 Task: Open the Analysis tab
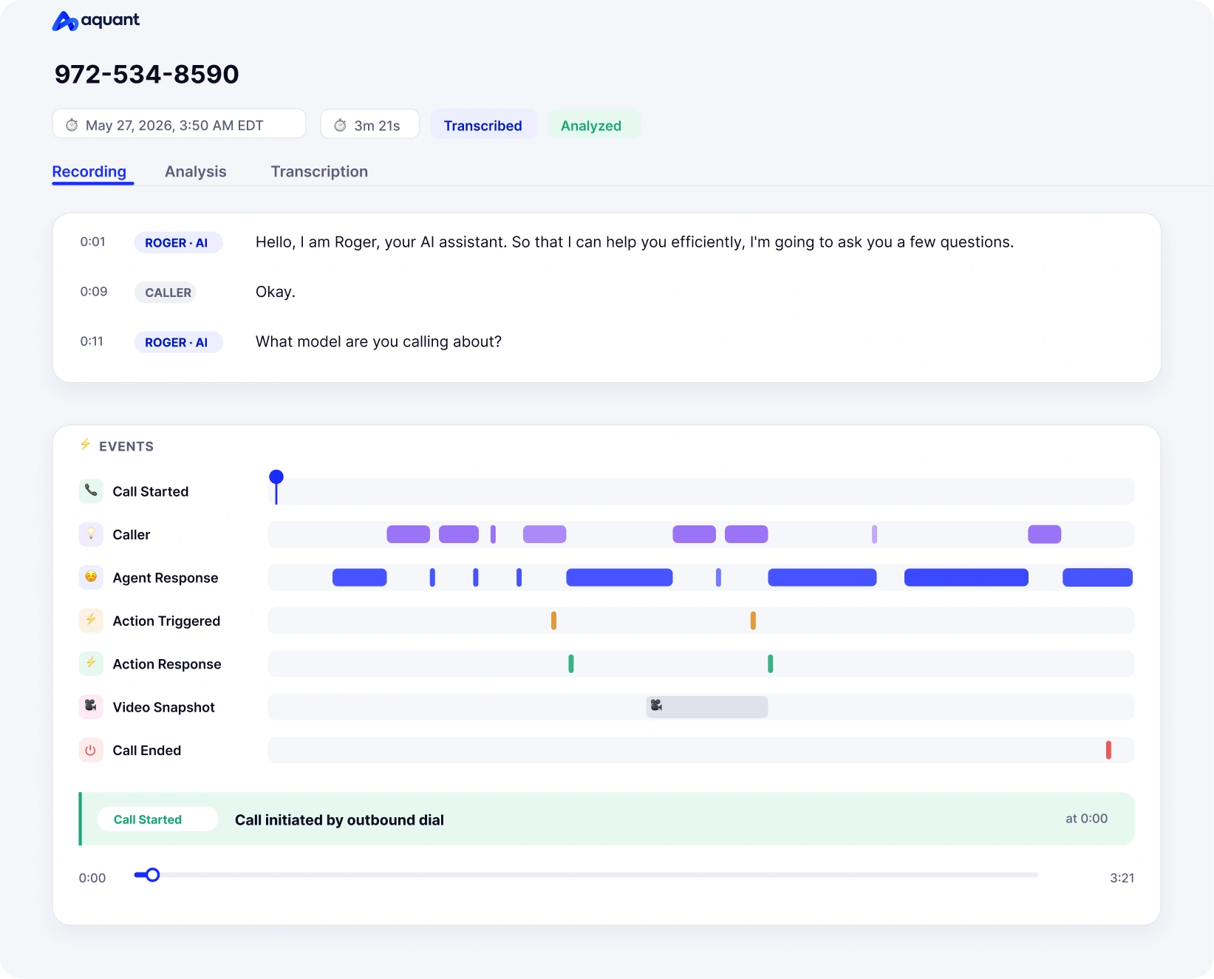coord(196,171)
